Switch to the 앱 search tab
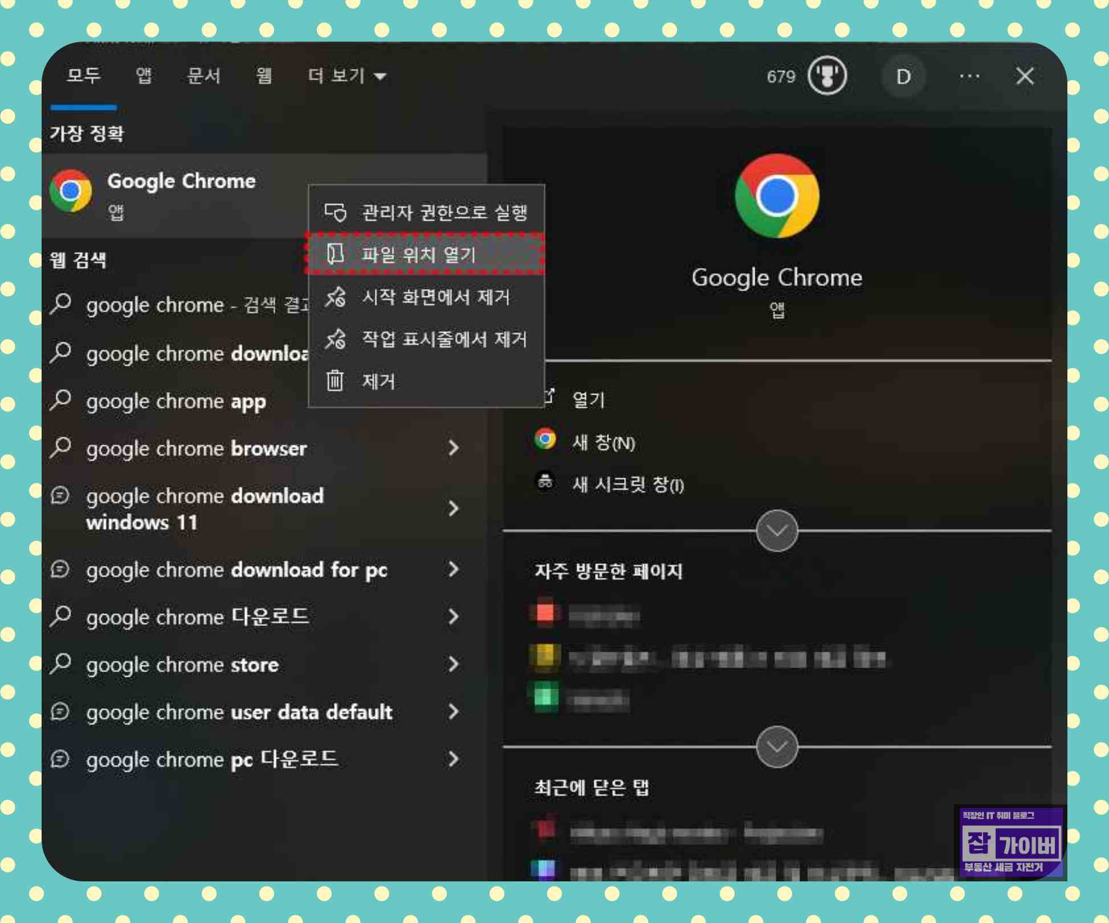Image resolution: width=1109 pixels, height=923 pixels. coord(144,76)
